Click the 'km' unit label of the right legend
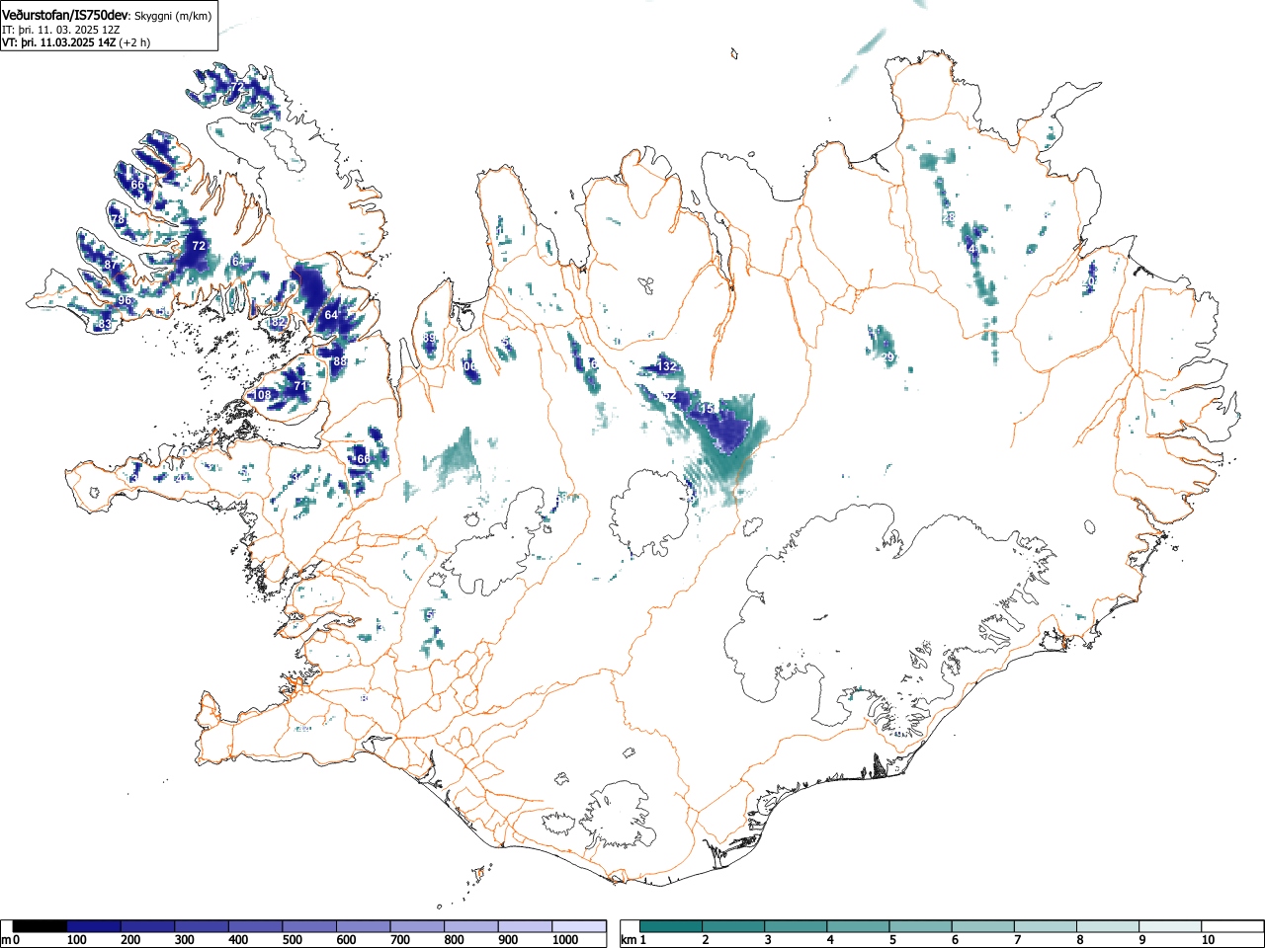Viewport: 1265px width, 948px height. point(629,940)
